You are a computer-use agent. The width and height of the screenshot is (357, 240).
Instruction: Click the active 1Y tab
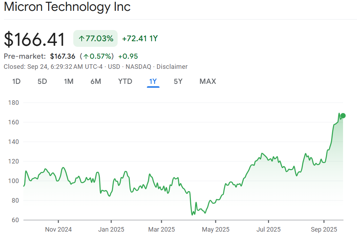click(153, 81)
